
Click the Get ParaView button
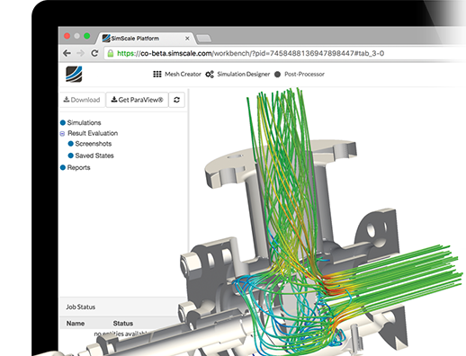[x=137, y=100]
